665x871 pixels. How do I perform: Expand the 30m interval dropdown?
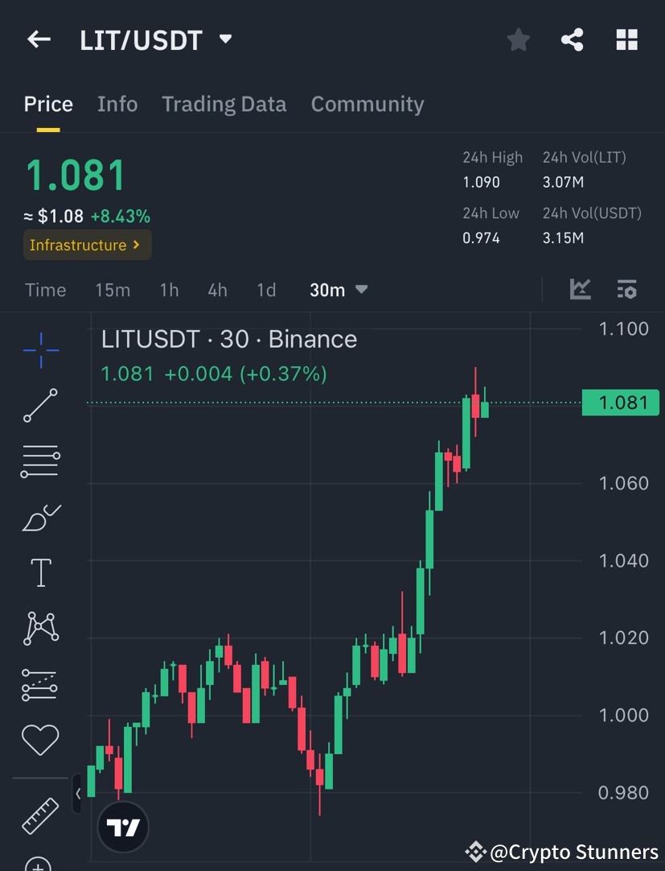coord(338,290)
